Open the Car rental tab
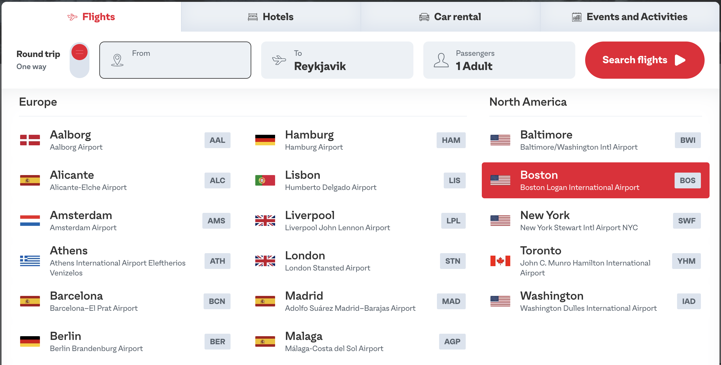This screenshot has height=365, width=721. coord(450,17)
